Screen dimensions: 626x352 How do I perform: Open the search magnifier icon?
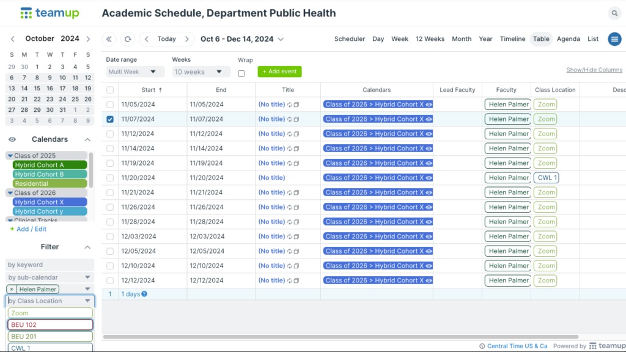pos(614,13)
